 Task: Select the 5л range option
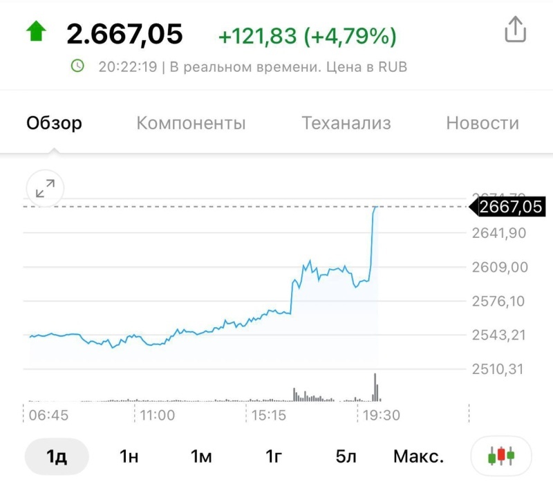(x=347, y=456)
